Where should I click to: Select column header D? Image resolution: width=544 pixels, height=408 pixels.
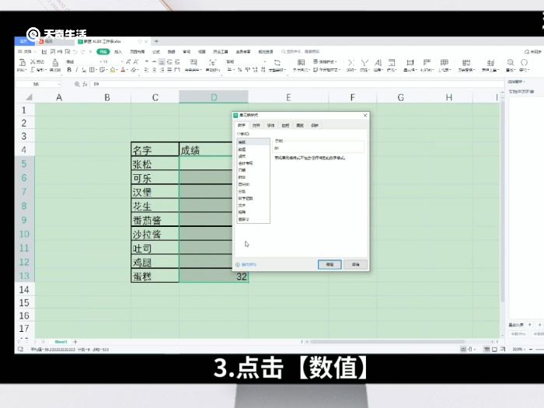click(214, 97)
